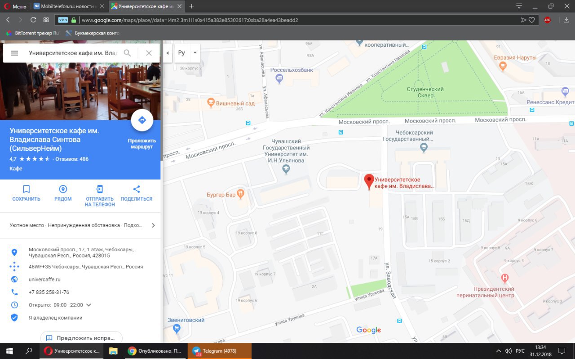Click the volume tray icon
The height and width of the screenshot is (359, 575).
pos(508,351)
